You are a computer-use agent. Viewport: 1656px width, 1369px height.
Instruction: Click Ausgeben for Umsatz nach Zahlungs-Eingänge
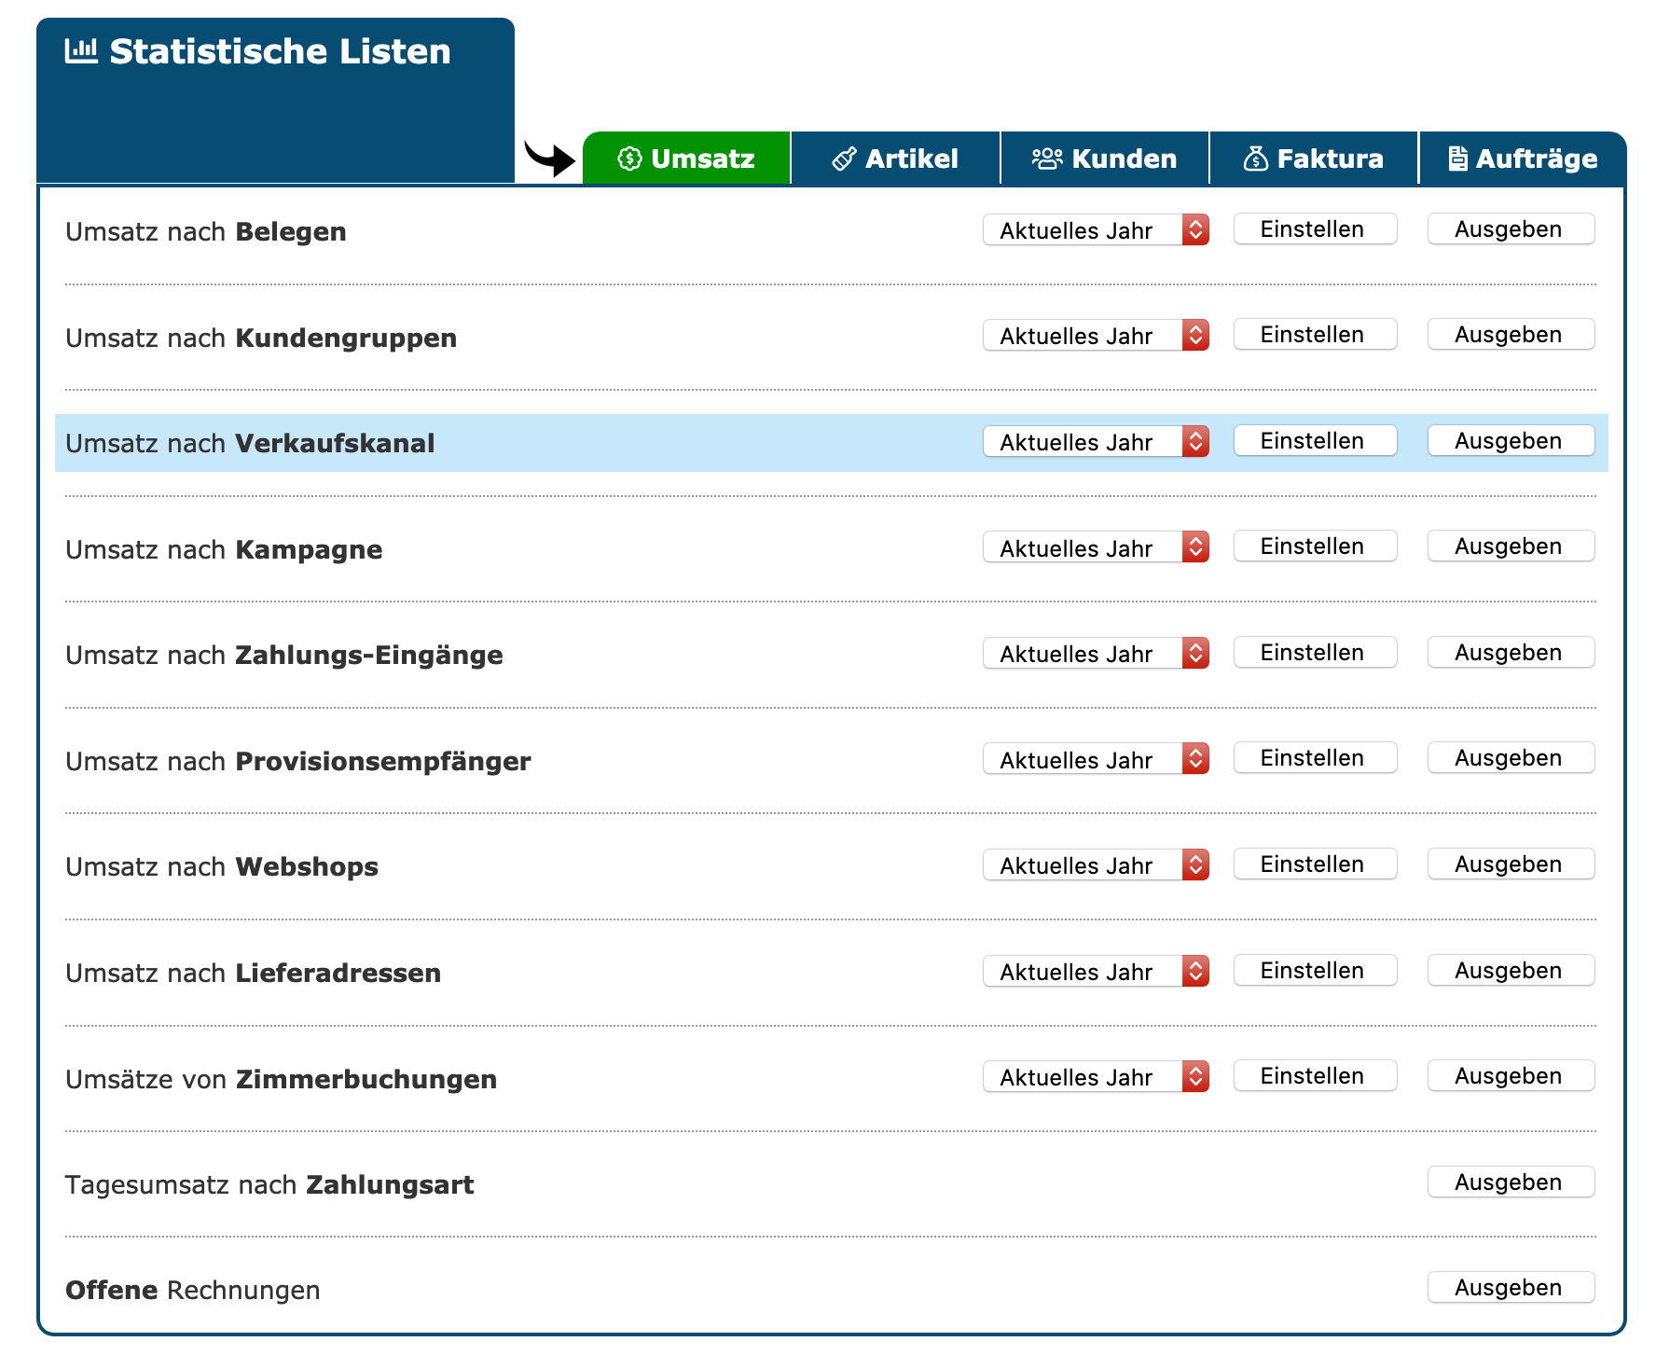click(x=1510, y=653)
